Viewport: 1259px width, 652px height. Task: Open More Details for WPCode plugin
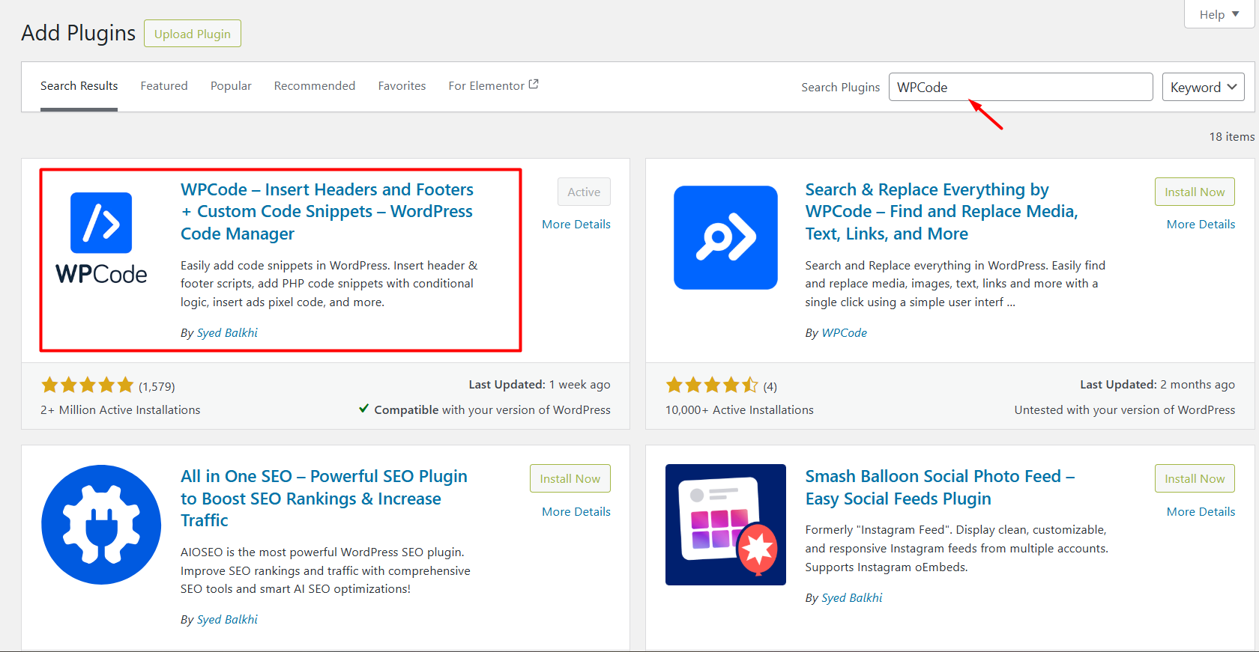tap(576, 225)
